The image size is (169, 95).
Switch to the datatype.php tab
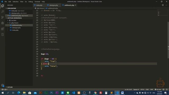(53, 5)
